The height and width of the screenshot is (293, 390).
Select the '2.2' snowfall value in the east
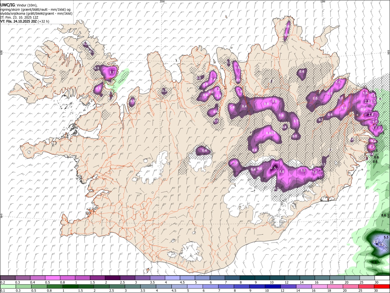click(367, 101)
